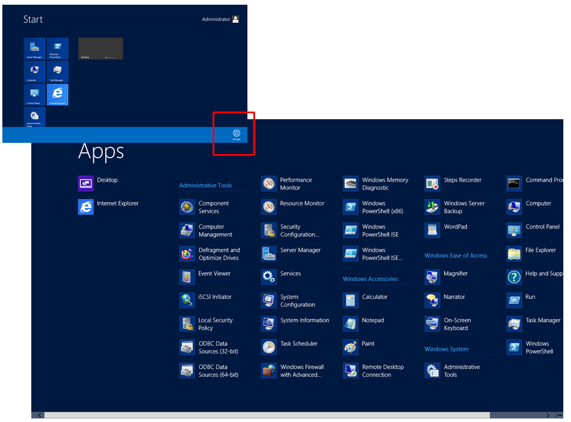Open Paint
This screenshot has height=422, width=571.
click(x=359, y=347)
